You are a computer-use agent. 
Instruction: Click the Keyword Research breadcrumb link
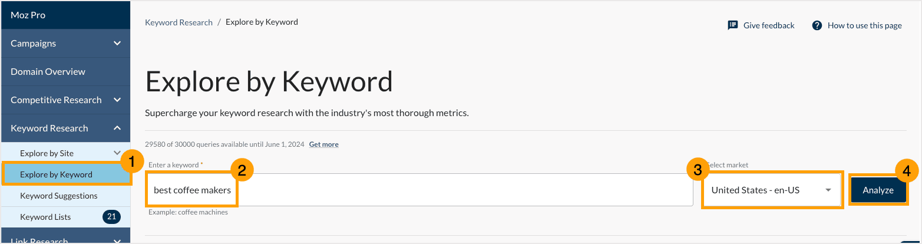[179, 22]
